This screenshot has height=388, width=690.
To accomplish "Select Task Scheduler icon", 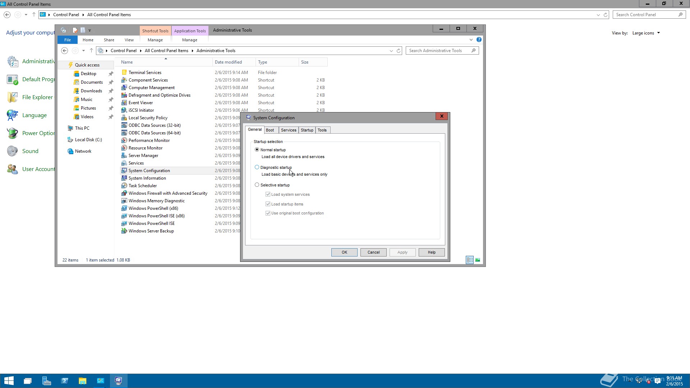I will pos(124,185).
